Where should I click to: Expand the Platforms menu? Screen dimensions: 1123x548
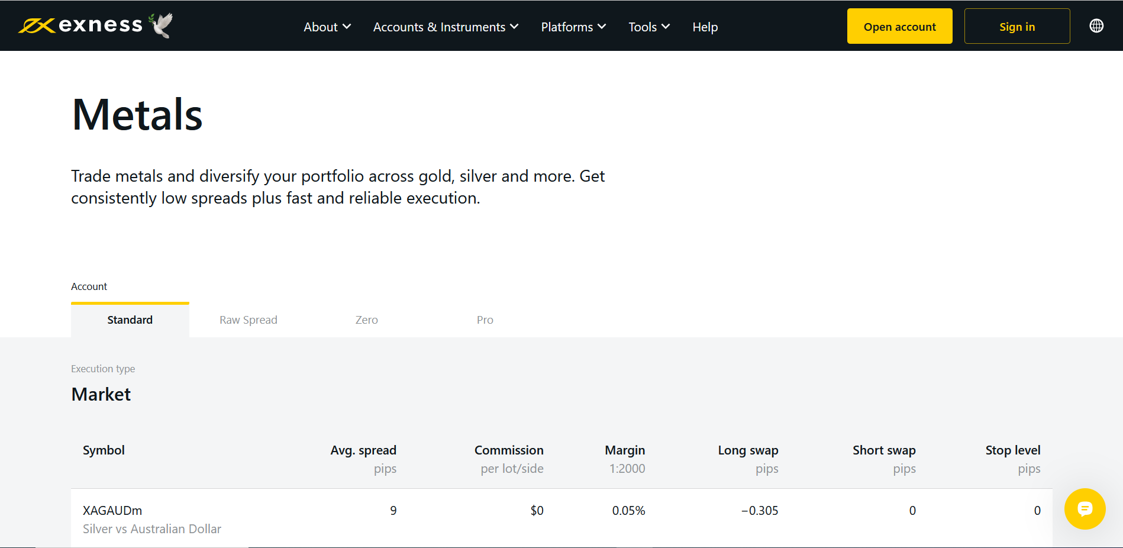click(573, 27)
